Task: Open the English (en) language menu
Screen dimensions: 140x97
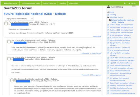Action: pyautogui.click(x=10, y=3)
